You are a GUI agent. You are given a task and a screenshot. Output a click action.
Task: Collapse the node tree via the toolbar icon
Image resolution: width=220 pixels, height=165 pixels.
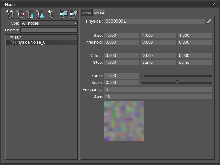[x=50, y=14]
